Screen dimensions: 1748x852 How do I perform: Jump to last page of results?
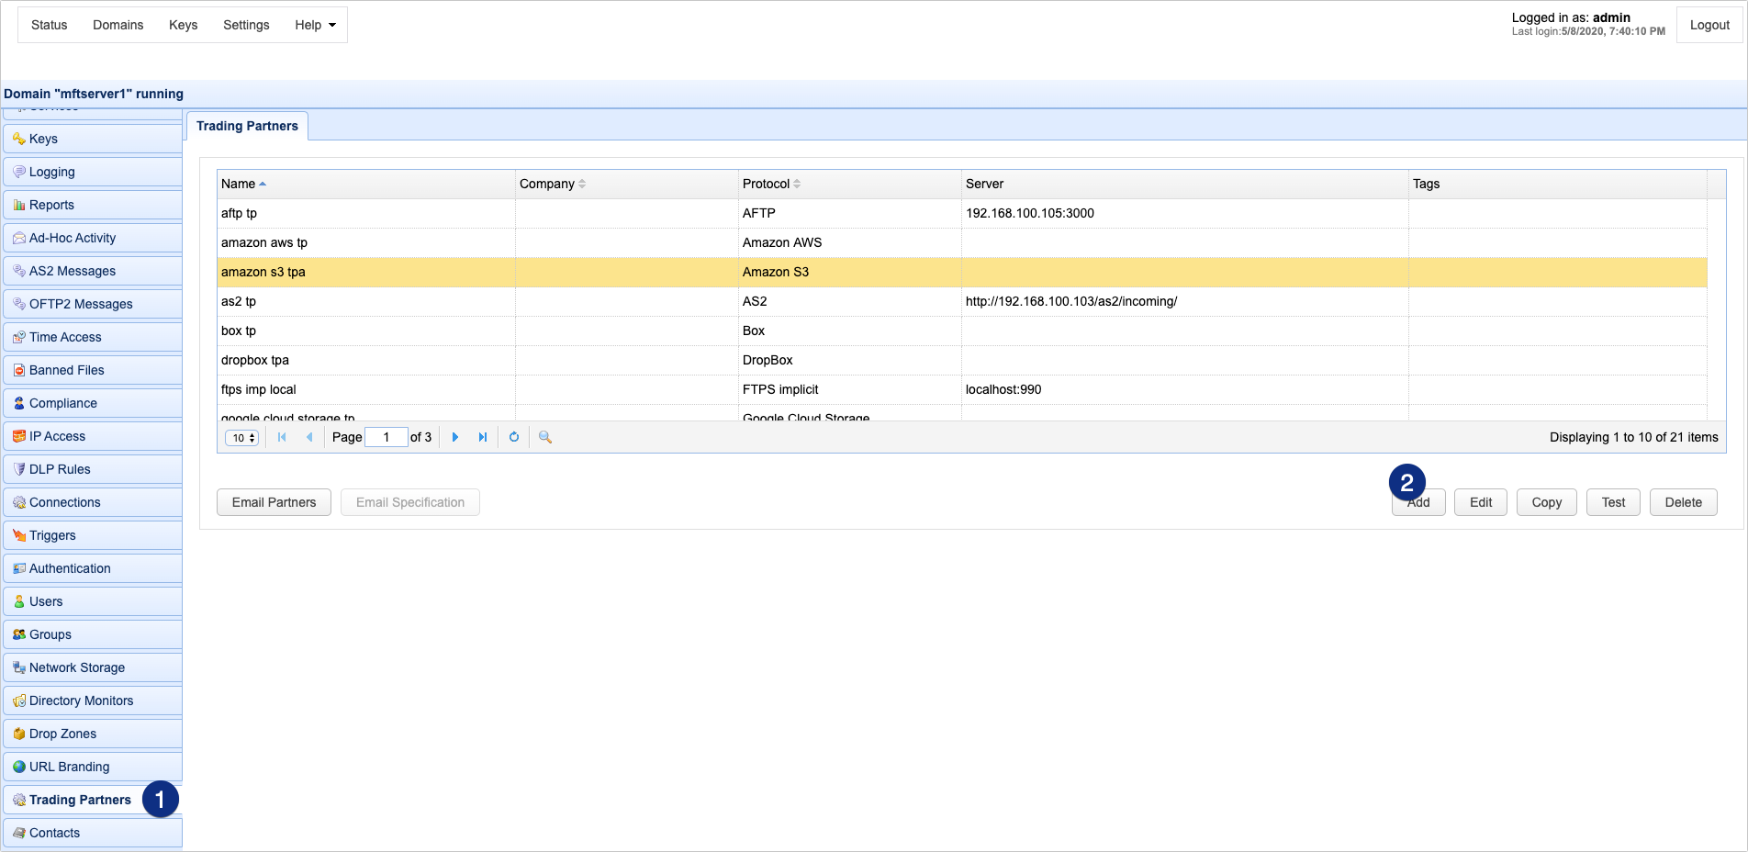pyautogui.click(x=483, y=437)
